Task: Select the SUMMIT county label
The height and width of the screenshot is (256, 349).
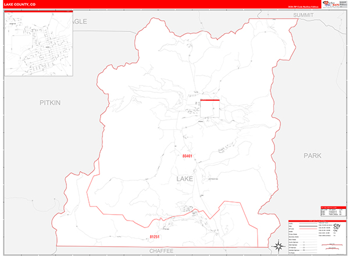Action: click(303, 15)
